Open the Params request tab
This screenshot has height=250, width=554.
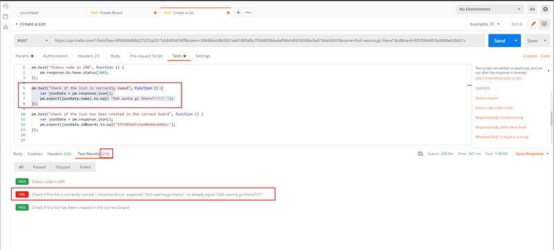pyautogui.click(x=24, y=56)
